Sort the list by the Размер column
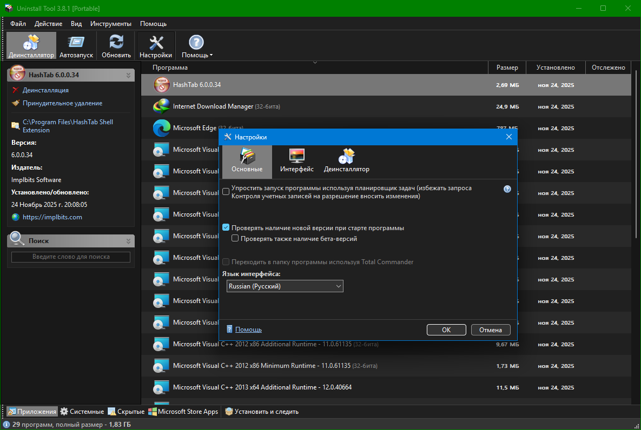This screenshot has height=430, width=641. point(507,68)
